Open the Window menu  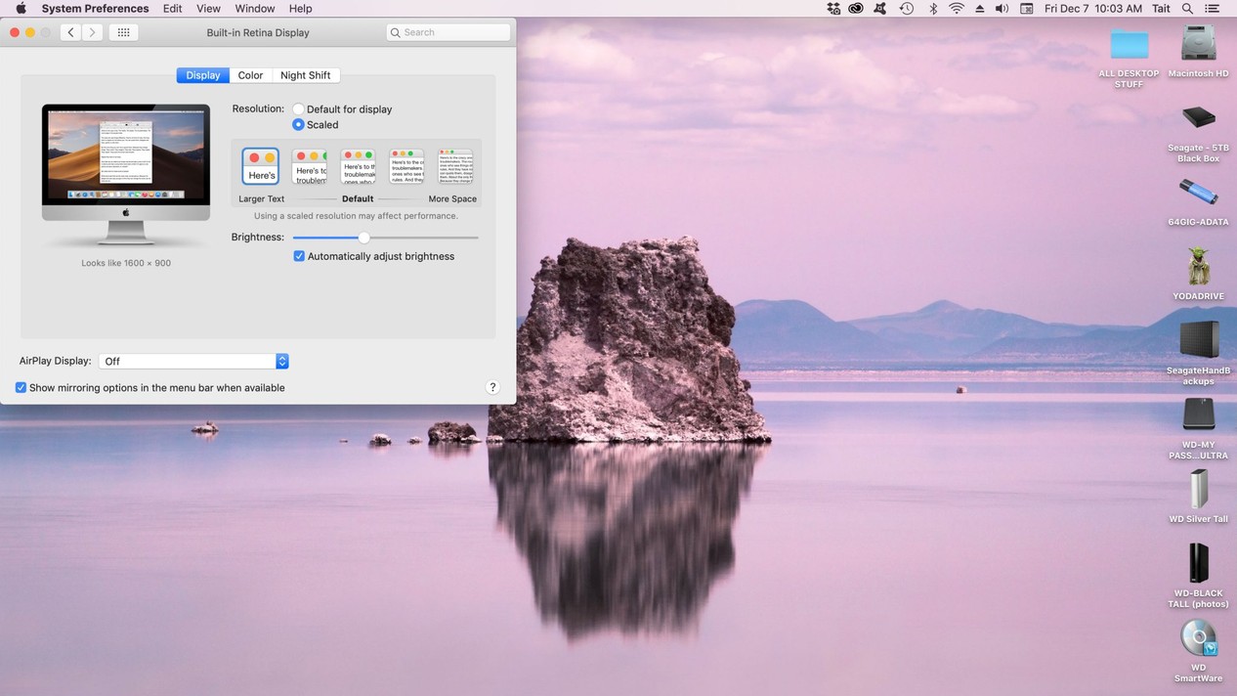254,9
